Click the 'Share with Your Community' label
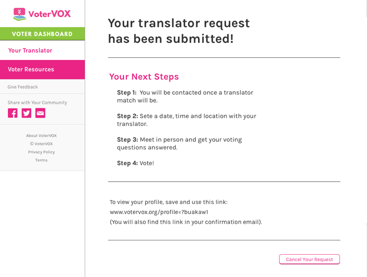This screenshot has width=367, height=277. 37,103
